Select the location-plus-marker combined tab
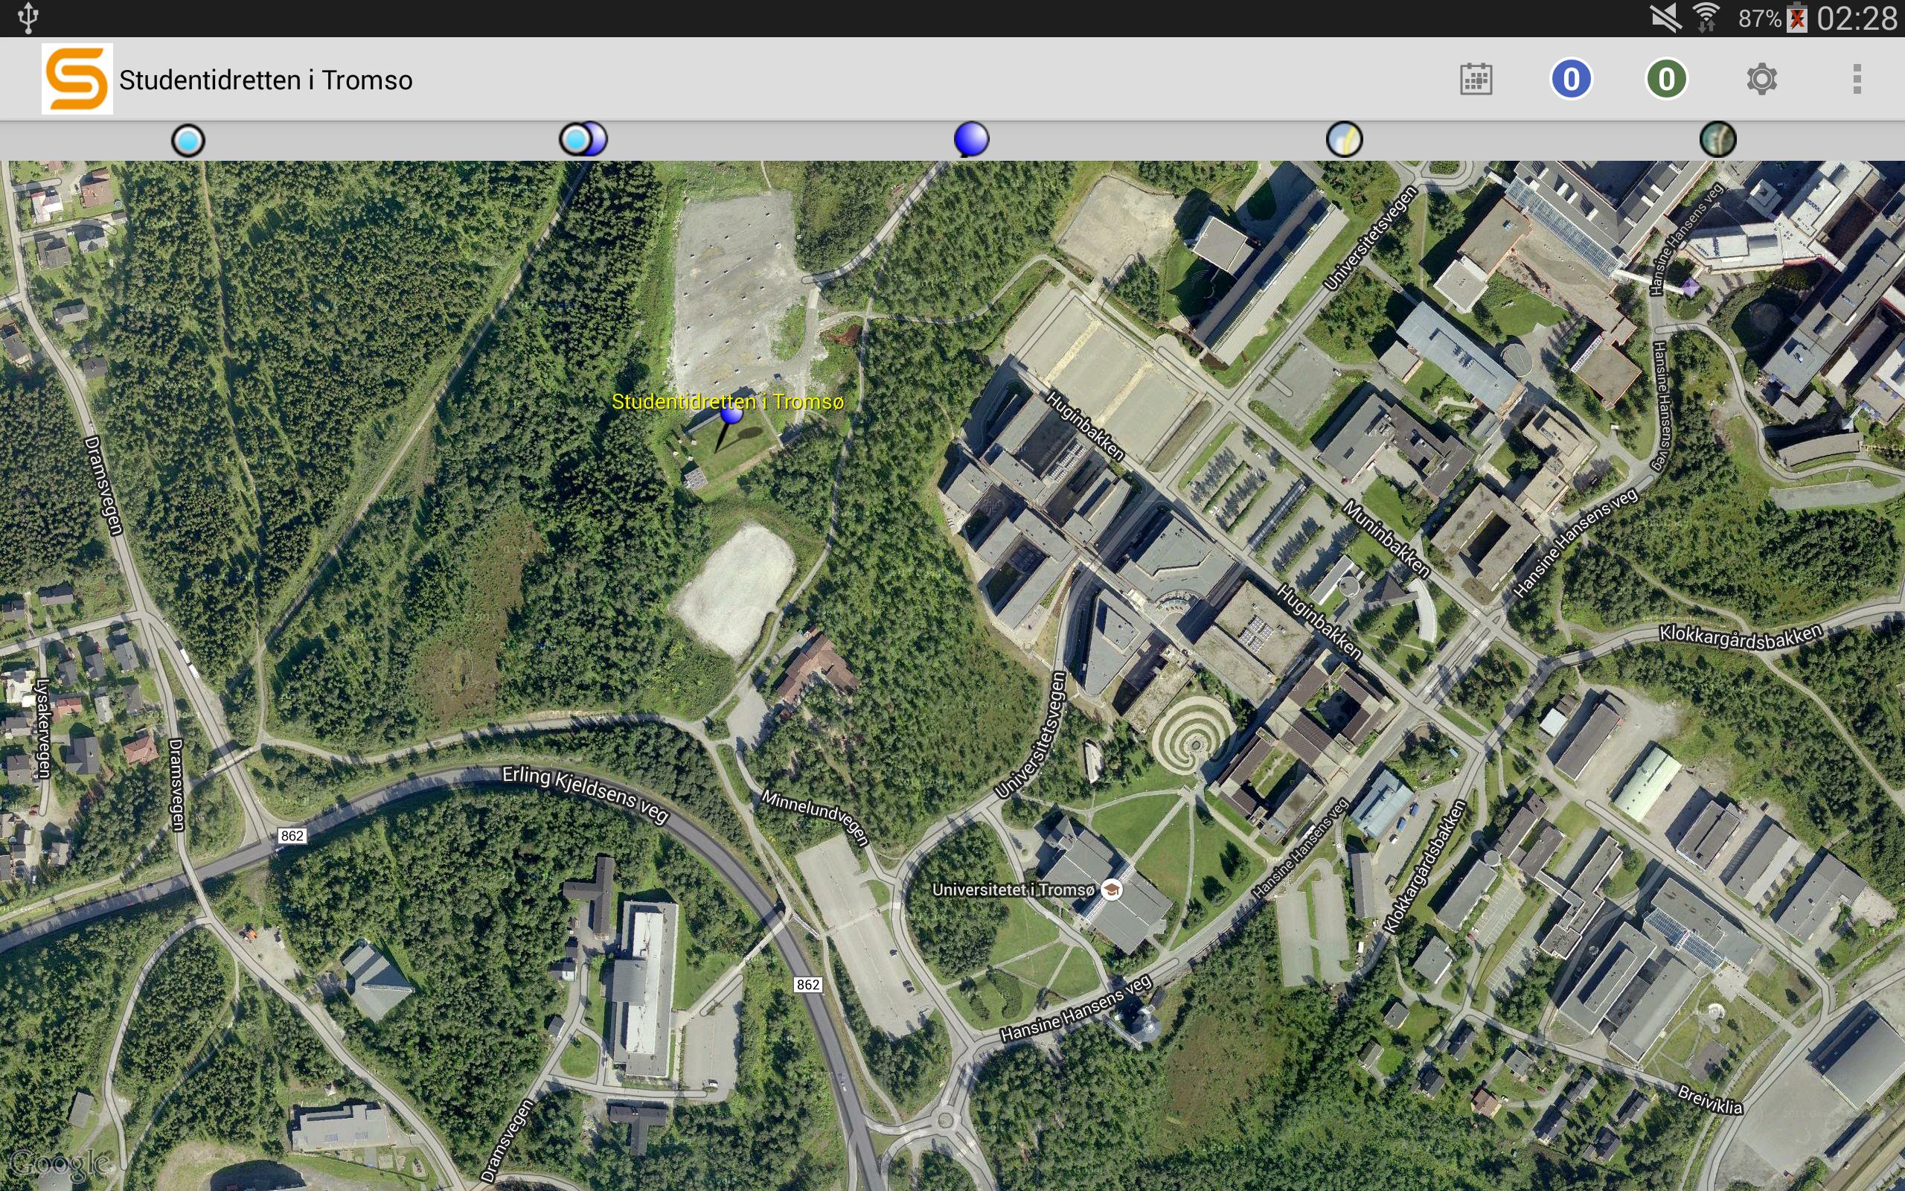This screenshot has width=1905, height=1191. point(583,139)
